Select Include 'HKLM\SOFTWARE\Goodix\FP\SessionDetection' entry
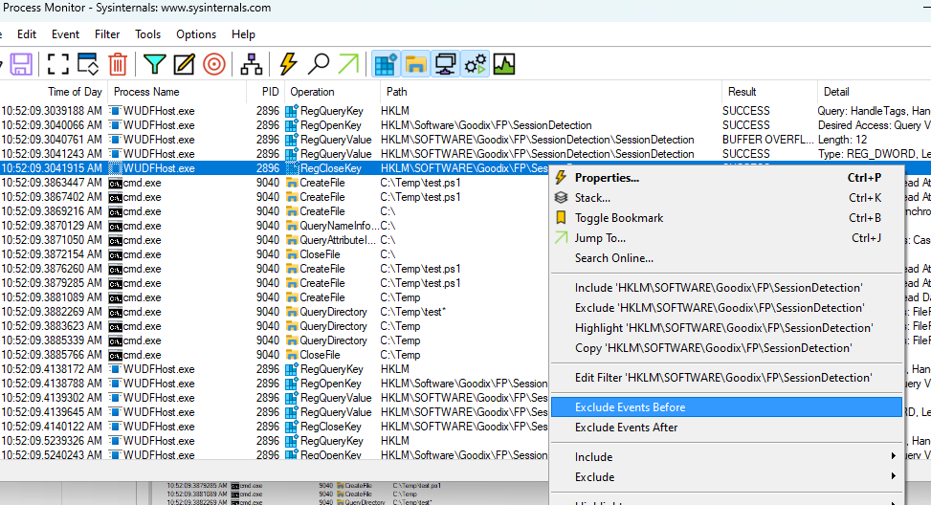This screenshot has width=931, height=505. tap(727, 288)
